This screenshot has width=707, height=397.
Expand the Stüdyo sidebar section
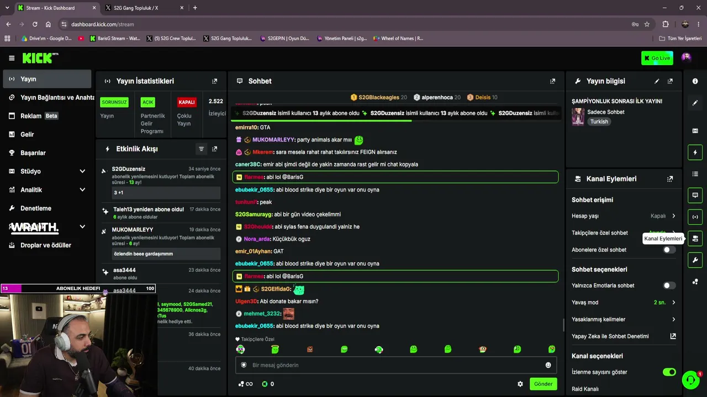click(82, 171)
